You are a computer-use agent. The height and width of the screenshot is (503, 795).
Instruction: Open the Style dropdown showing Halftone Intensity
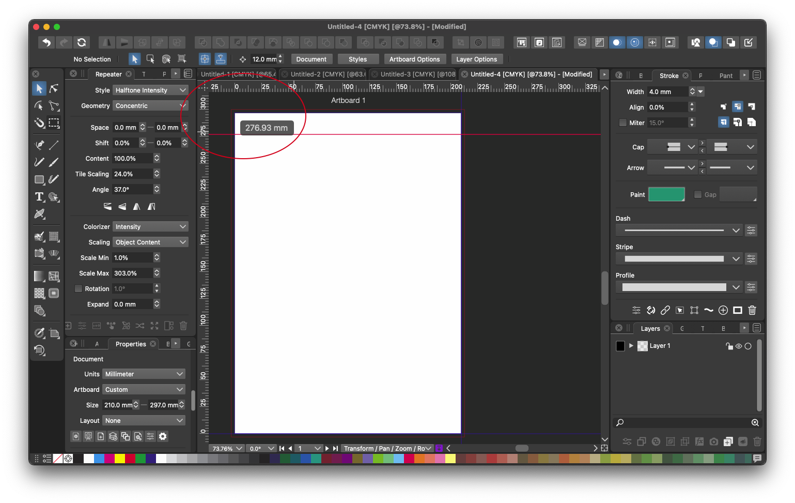(150, 90)
